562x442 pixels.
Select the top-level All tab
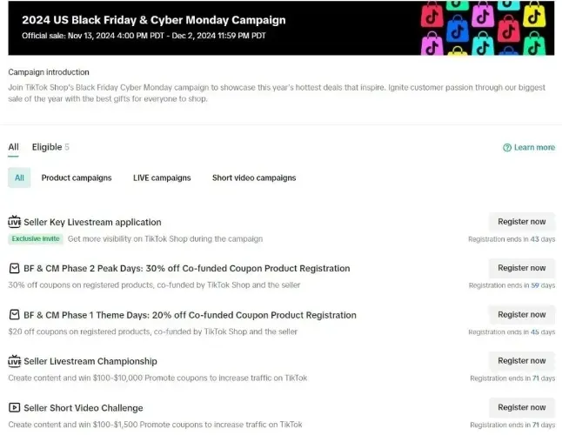point(13,147)
